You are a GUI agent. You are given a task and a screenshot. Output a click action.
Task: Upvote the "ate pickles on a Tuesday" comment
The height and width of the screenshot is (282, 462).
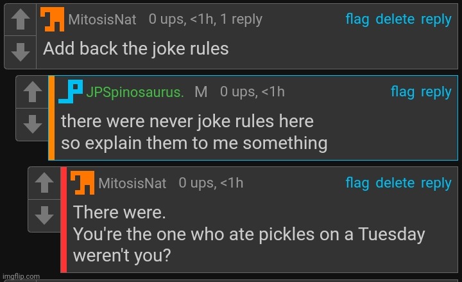click(44, 184)
